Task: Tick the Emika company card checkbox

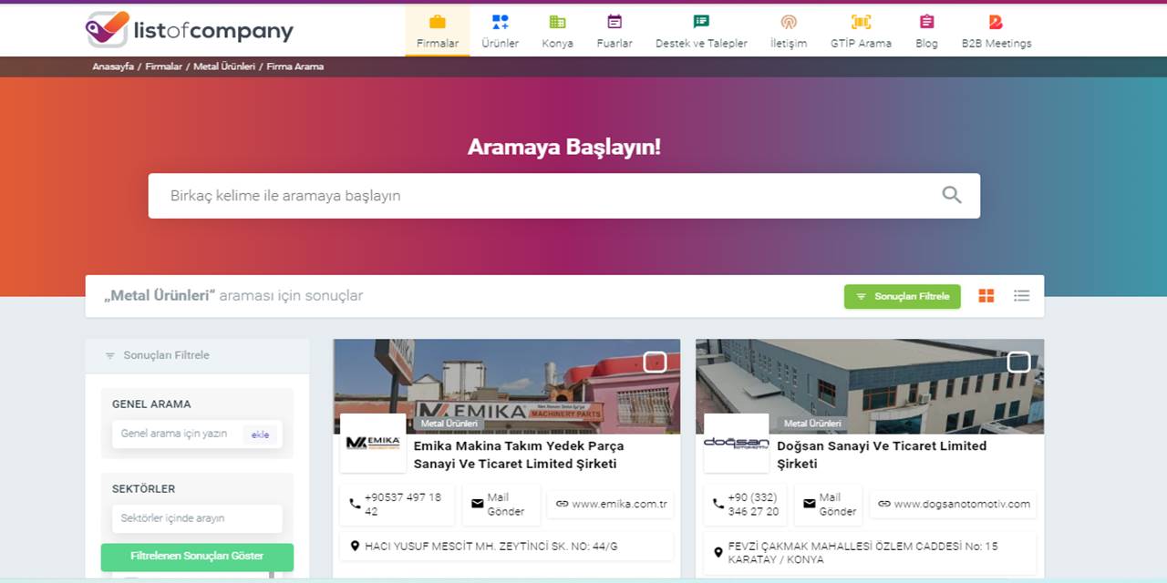Action: pyautogui.click(x=655, y=363)
